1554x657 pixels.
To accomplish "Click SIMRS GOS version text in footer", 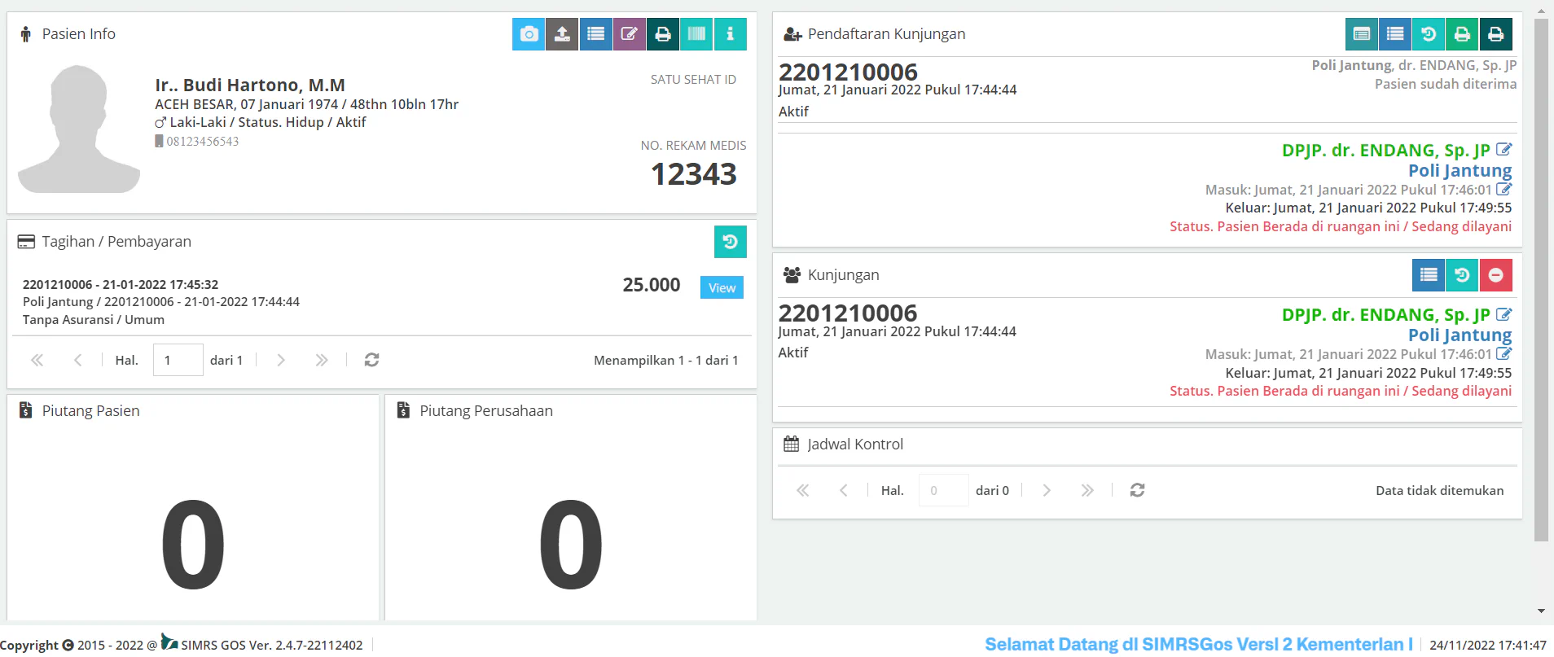I will (x=272, y=645).
